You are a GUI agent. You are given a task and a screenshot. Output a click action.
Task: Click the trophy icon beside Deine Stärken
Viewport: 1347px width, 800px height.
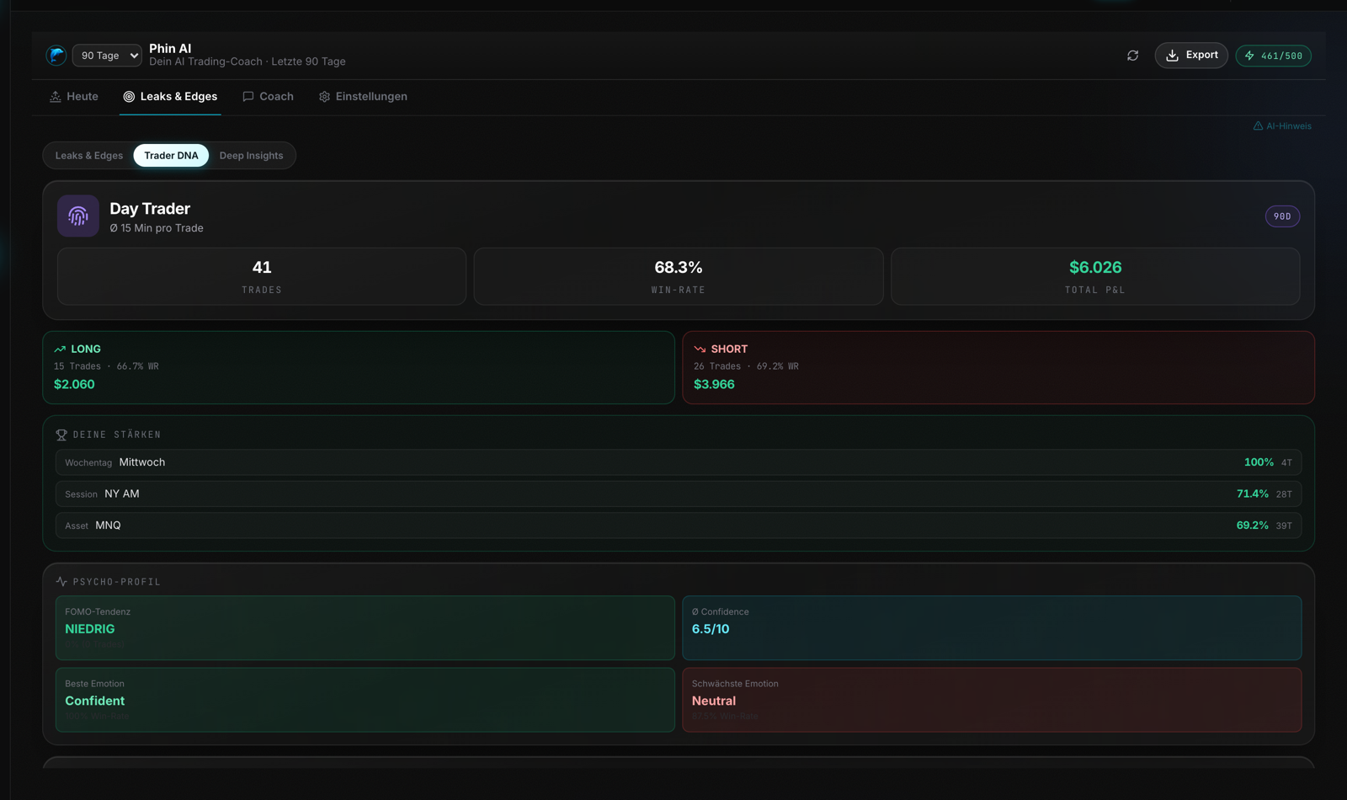click(61, 435)
